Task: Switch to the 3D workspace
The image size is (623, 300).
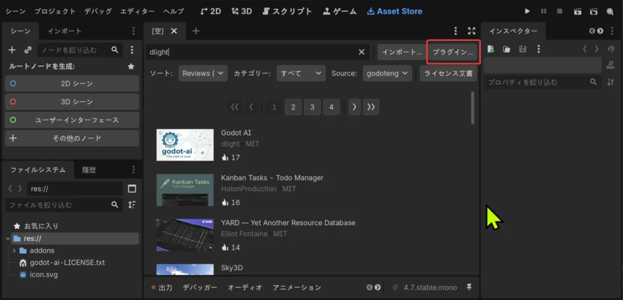Action: [x=242, y=11]
